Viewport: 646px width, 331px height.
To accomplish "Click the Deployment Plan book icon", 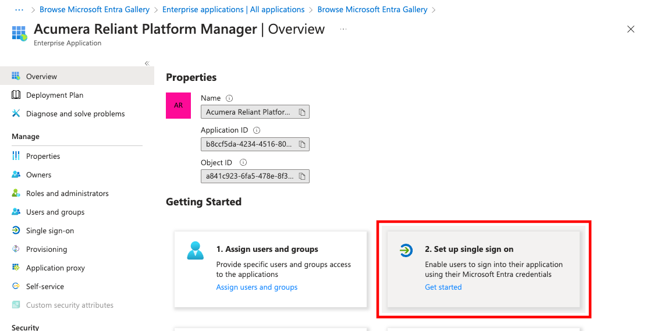I will coord(16,95).
